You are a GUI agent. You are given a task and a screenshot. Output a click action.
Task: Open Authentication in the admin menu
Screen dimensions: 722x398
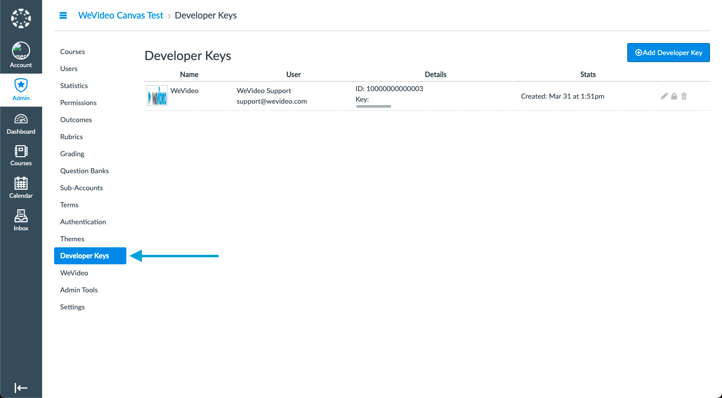tap(83, 222)
